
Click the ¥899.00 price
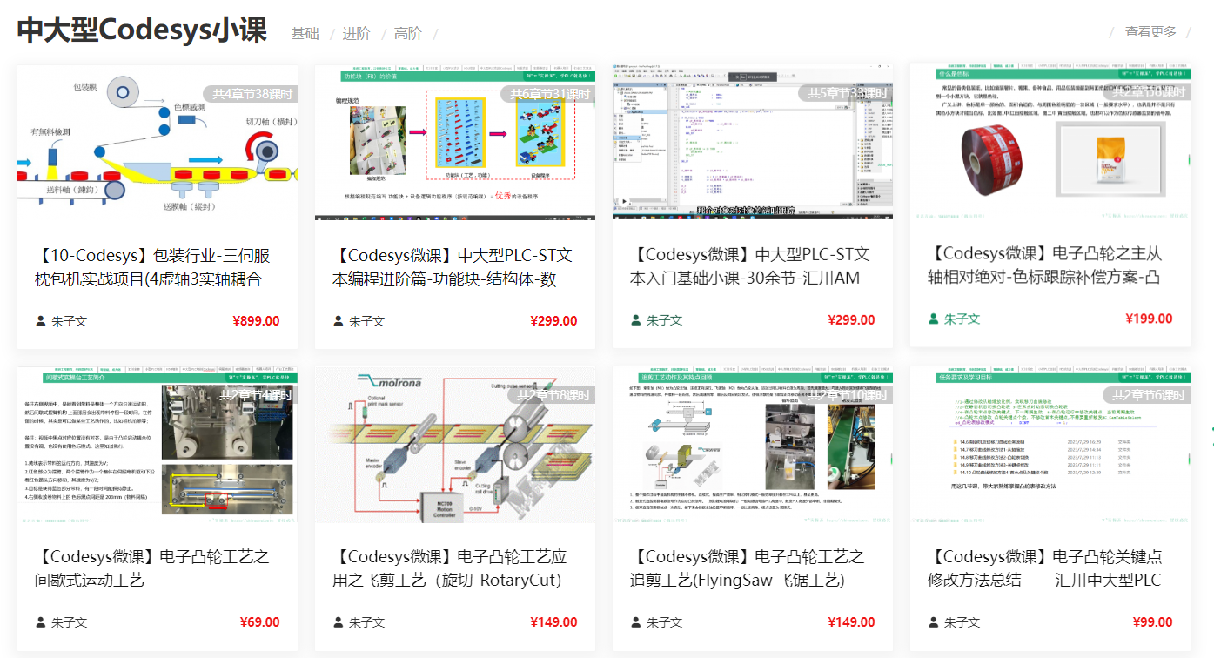click(257, 321)
